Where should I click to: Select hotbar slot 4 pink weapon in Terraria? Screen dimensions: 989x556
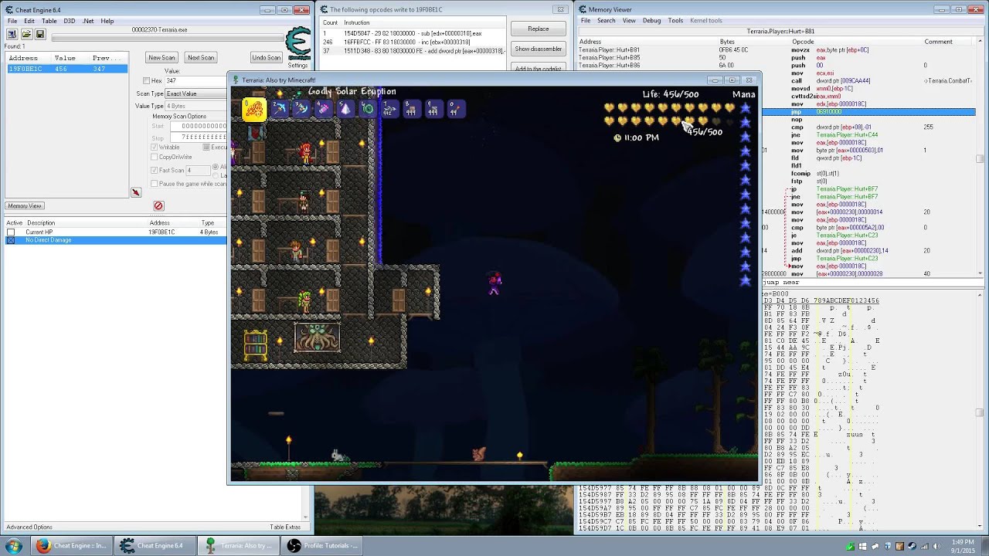[x=323, y=110]
